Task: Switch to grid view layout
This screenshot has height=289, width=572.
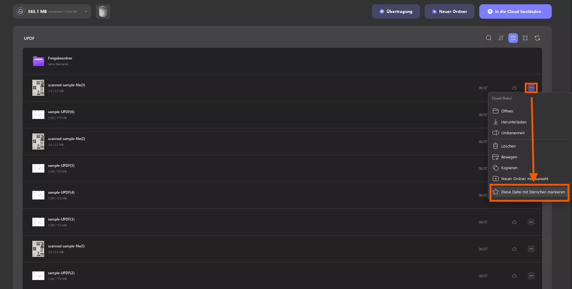Action: [x=525, y=38]
